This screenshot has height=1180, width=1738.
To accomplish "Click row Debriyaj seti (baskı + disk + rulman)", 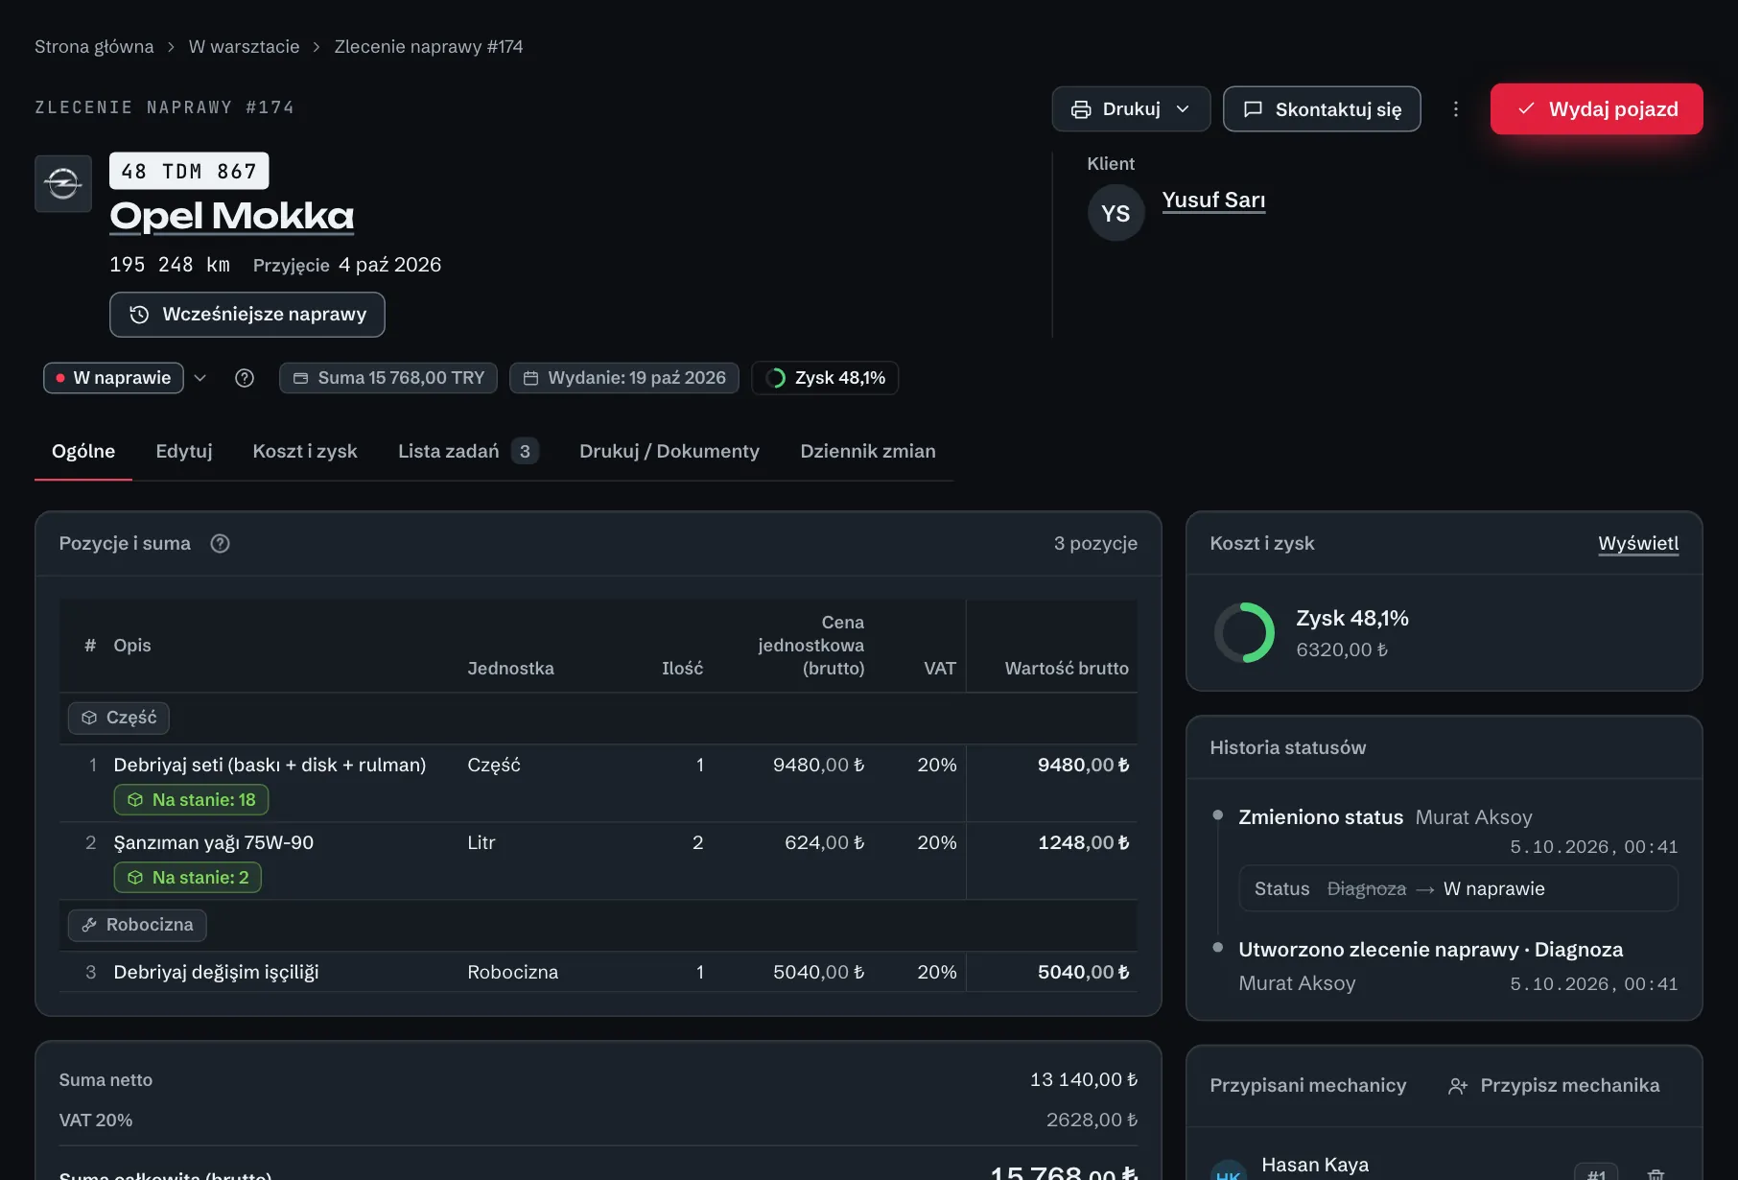I will click(599, 784).
